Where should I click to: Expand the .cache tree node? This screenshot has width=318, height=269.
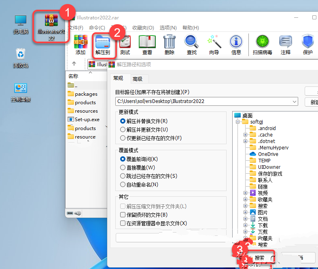coord(245,134)
